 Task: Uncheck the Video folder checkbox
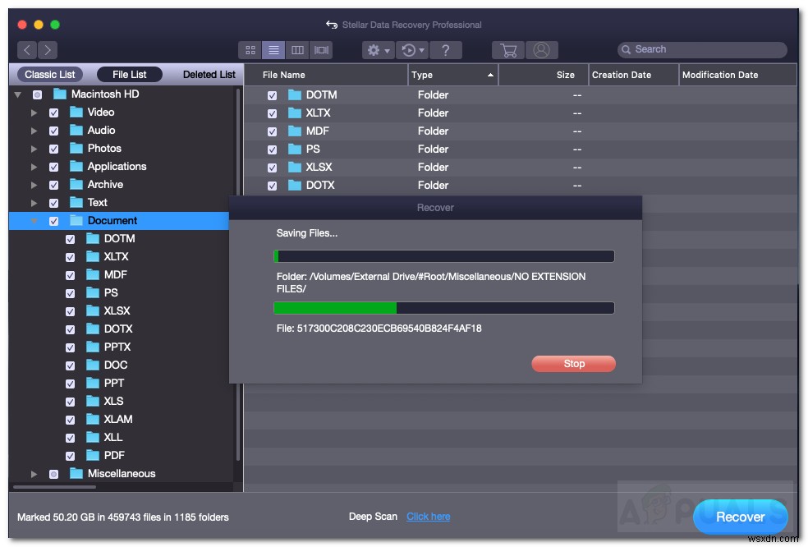[x=53, y=113]
